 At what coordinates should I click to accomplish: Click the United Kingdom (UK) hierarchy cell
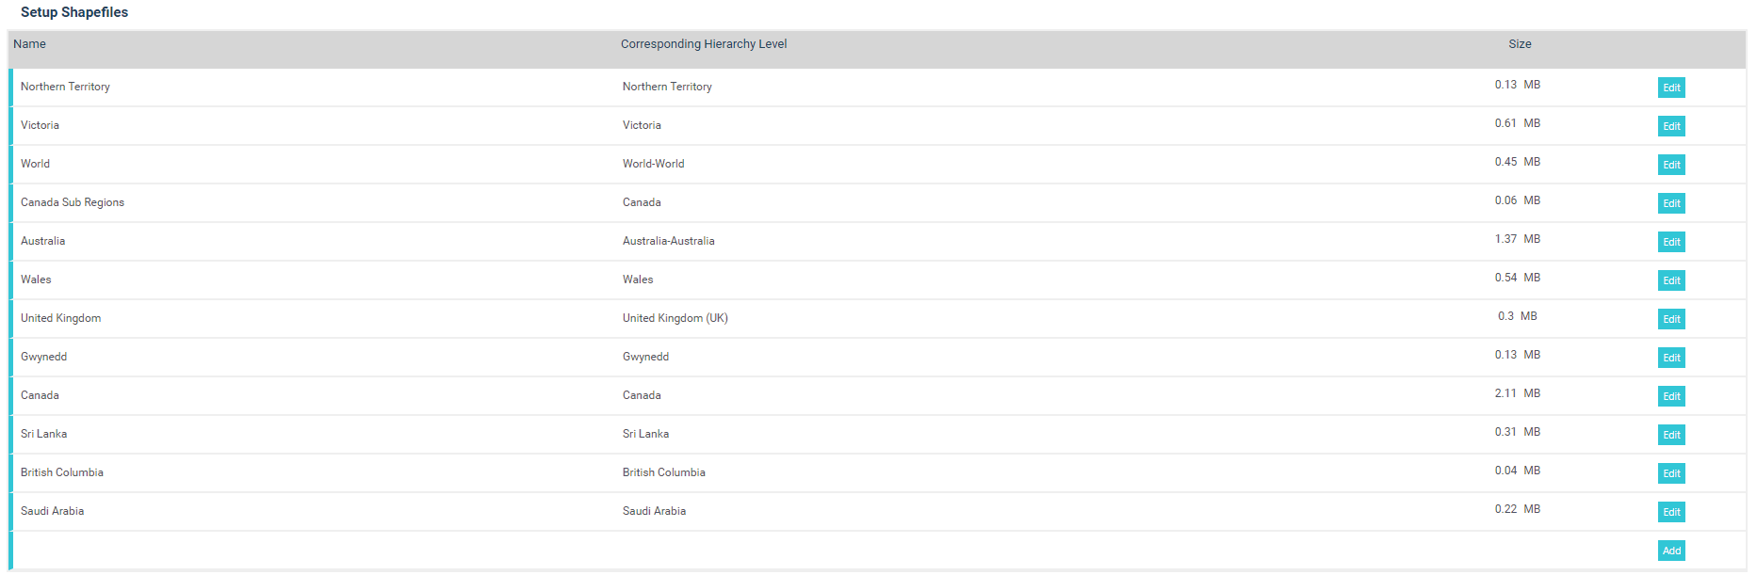pyautogui.click(x=675, y=318)
